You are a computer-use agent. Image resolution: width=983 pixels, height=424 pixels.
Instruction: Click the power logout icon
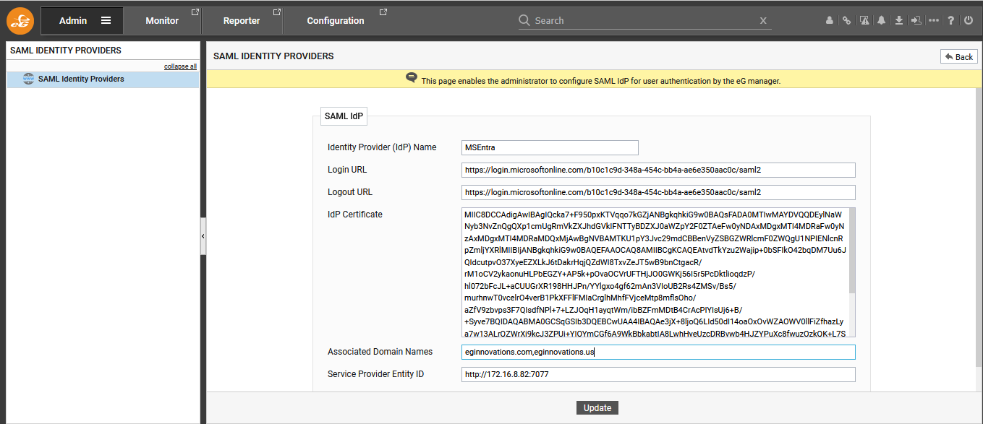coord(969,21)
